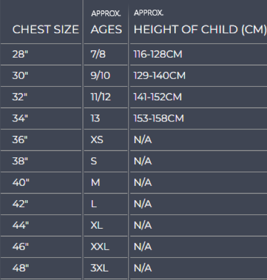
Task: Select the 153-158CM height cell
Action: 159,118
